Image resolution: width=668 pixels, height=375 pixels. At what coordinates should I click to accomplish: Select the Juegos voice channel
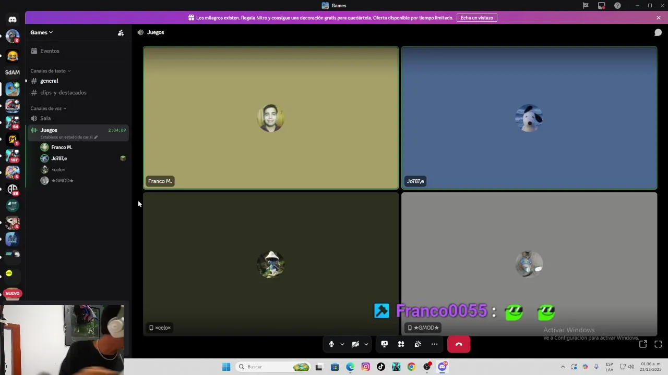click(78, 132)
